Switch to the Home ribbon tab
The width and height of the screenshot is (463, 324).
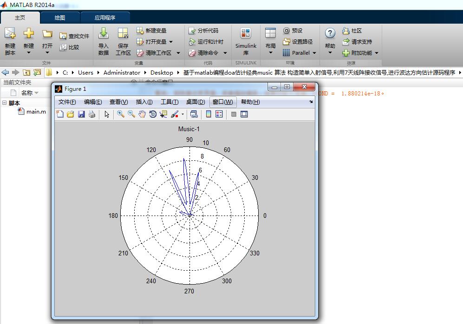pos(20,18)
